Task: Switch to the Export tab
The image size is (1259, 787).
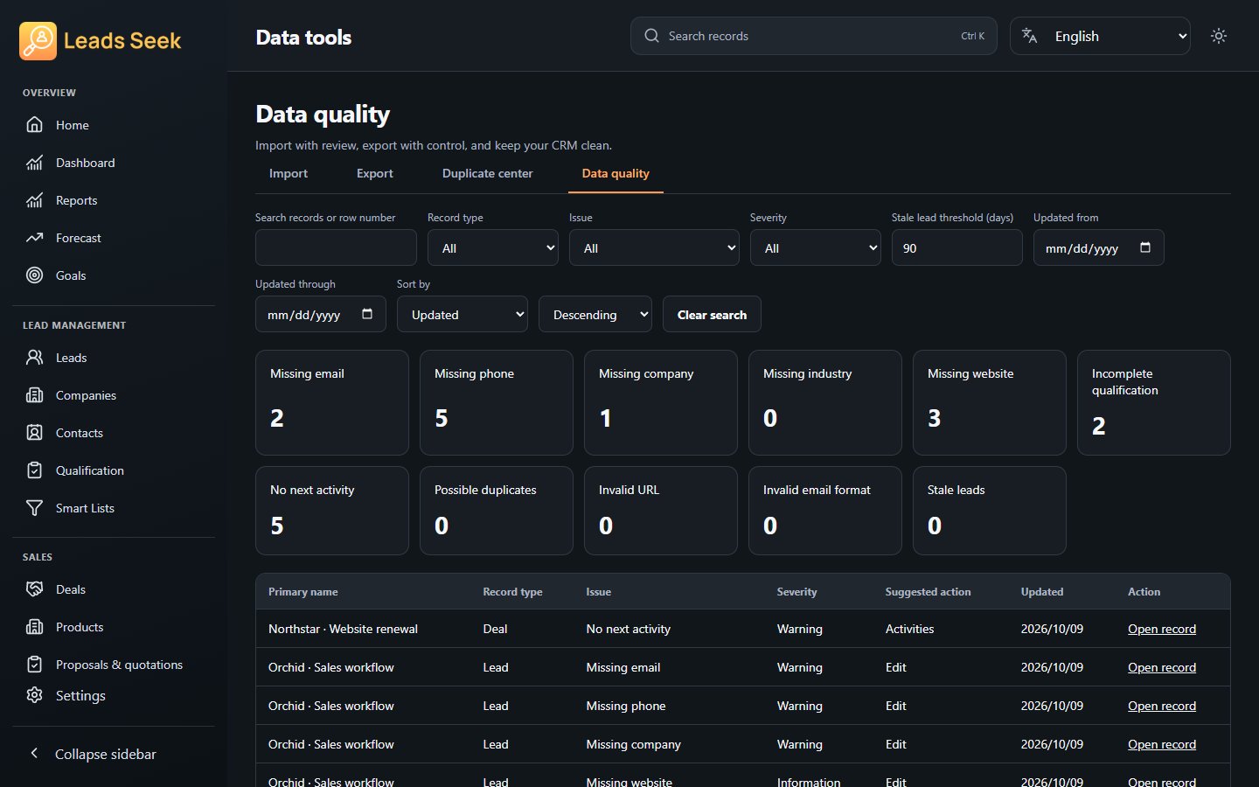Action: tap(375, 174)
